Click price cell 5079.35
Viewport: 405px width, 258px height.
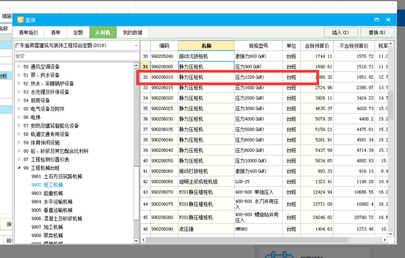point(317,119)
